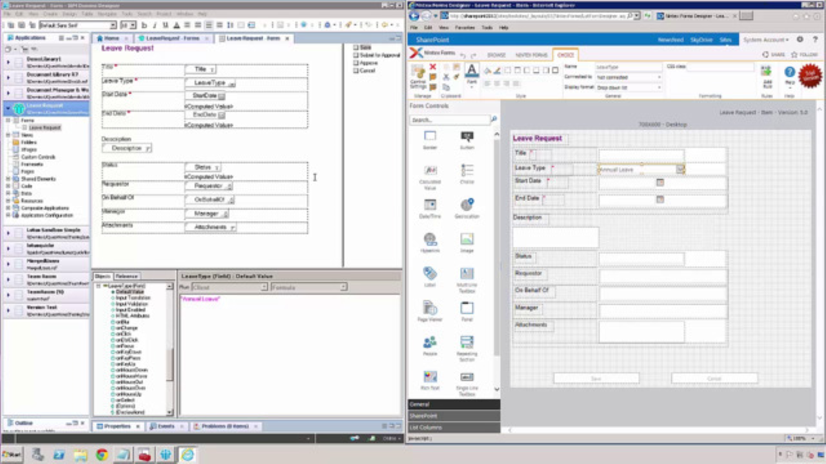Open the Newsfeed link in SharePoint

point(670,40)
